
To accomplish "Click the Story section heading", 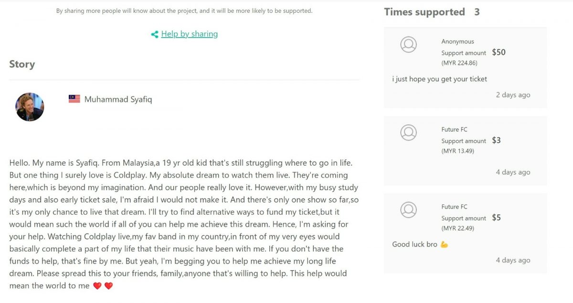I will 22,64.
